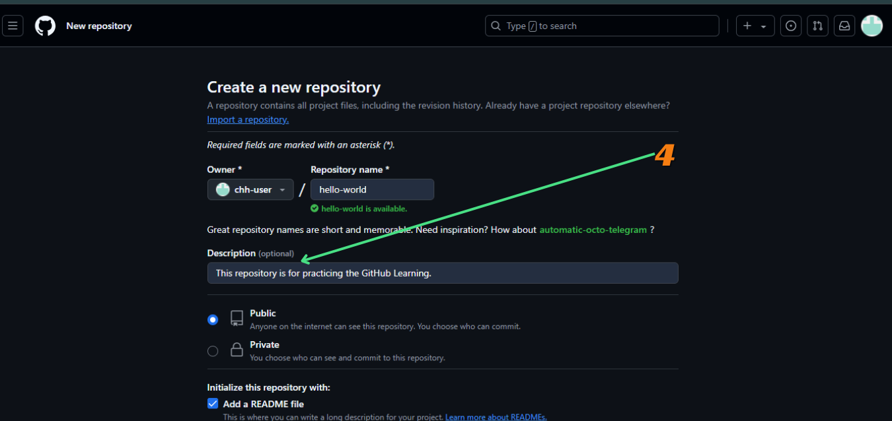Open the Issues icon in header
The image size is (892, 421).
coord(790,26)
